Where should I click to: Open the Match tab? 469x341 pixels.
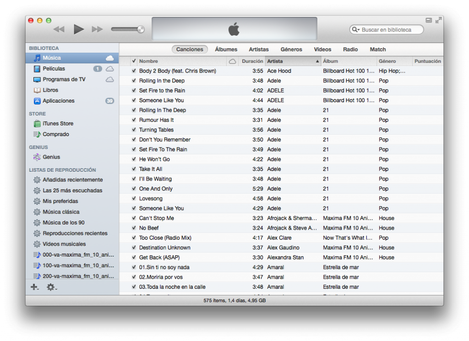(x=378, y=49)
